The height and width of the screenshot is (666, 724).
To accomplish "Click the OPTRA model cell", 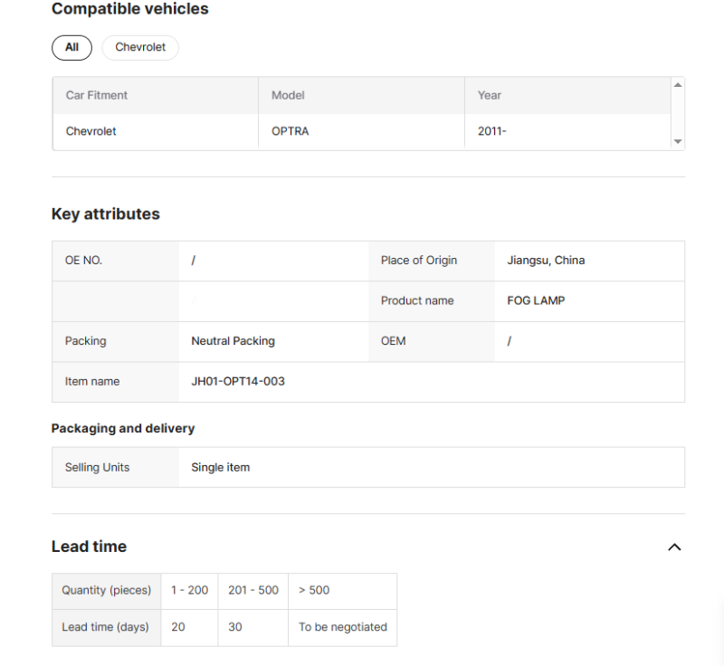I will 290,131.
